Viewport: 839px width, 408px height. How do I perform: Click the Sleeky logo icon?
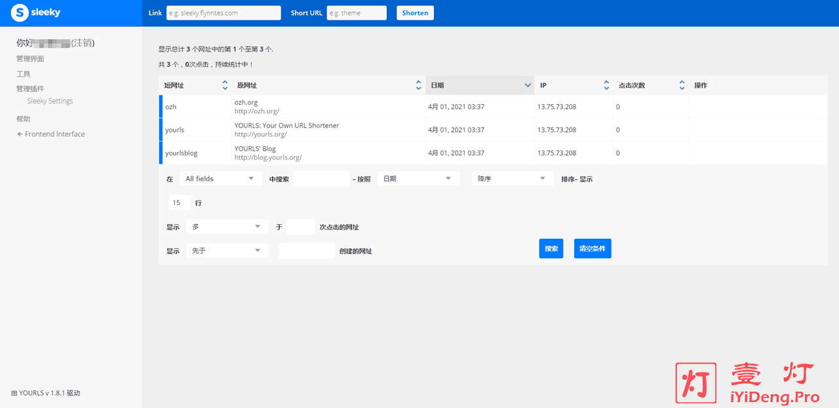(20, 12)
